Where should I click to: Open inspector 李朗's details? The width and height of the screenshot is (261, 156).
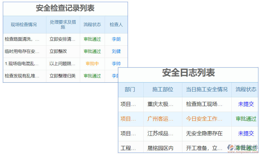point(116,39)
